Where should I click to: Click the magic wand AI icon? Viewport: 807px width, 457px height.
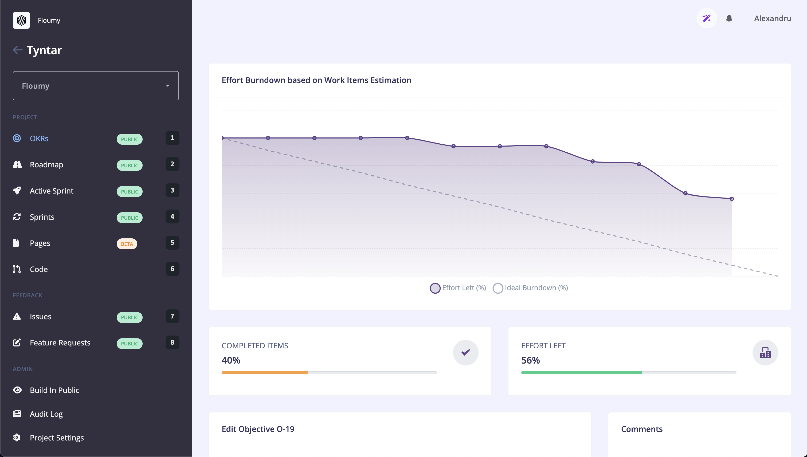pos(706,18)
